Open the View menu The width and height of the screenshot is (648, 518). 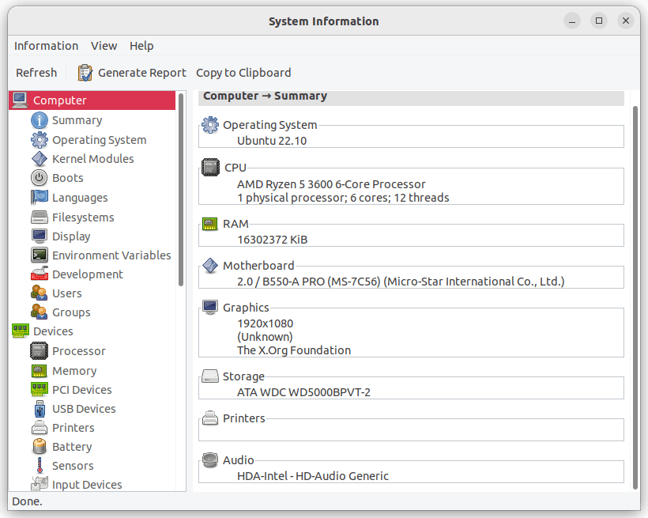(104, 46)
